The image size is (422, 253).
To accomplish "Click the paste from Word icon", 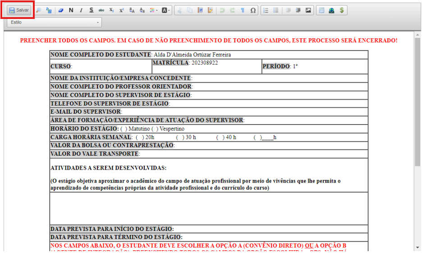I will click(x=200, y=10).
